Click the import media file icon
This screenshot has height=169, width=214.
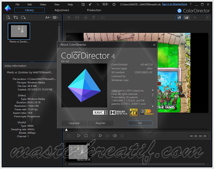8,18
